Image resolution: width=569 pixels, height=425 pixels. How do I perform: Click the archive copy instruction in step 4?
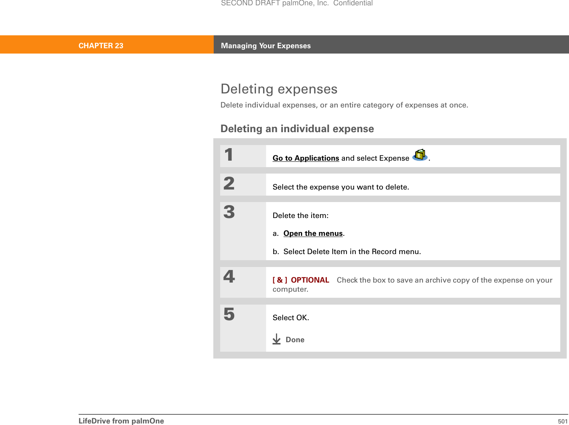(x=413, y=284)
